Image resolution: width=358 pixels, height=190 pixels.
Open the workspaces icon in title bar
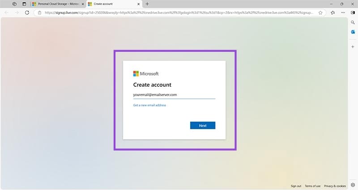(14, 4)
